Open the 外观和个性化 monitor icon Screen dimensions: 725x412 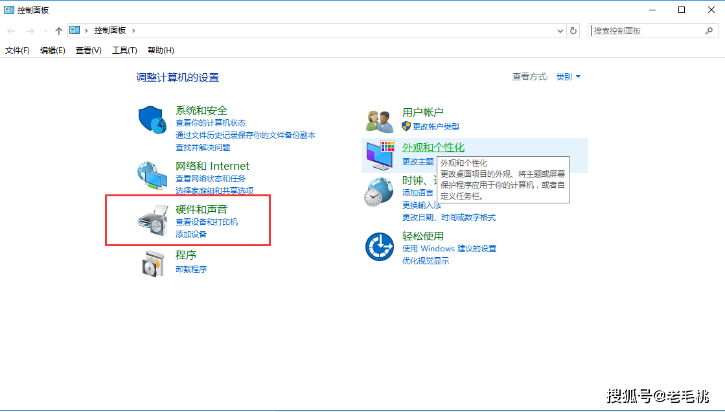click(x=380, y=155)
